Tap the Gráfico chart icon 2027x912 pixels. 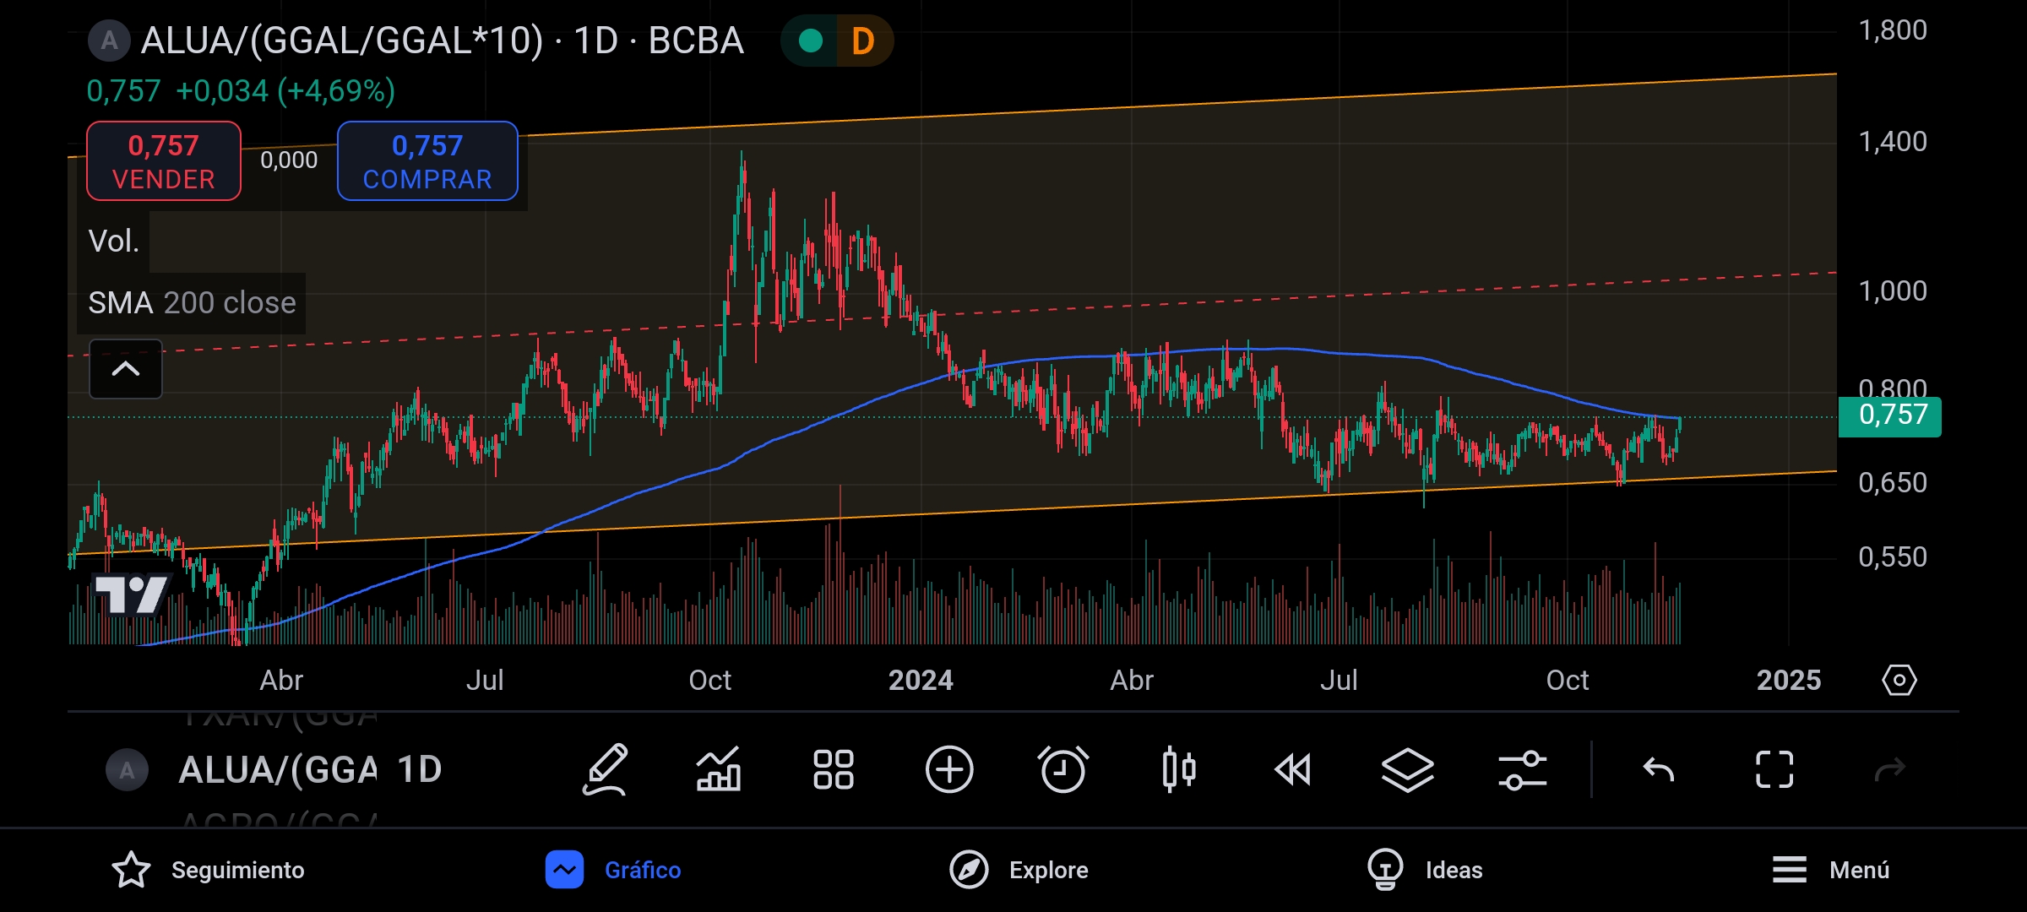tap(564, 870)
